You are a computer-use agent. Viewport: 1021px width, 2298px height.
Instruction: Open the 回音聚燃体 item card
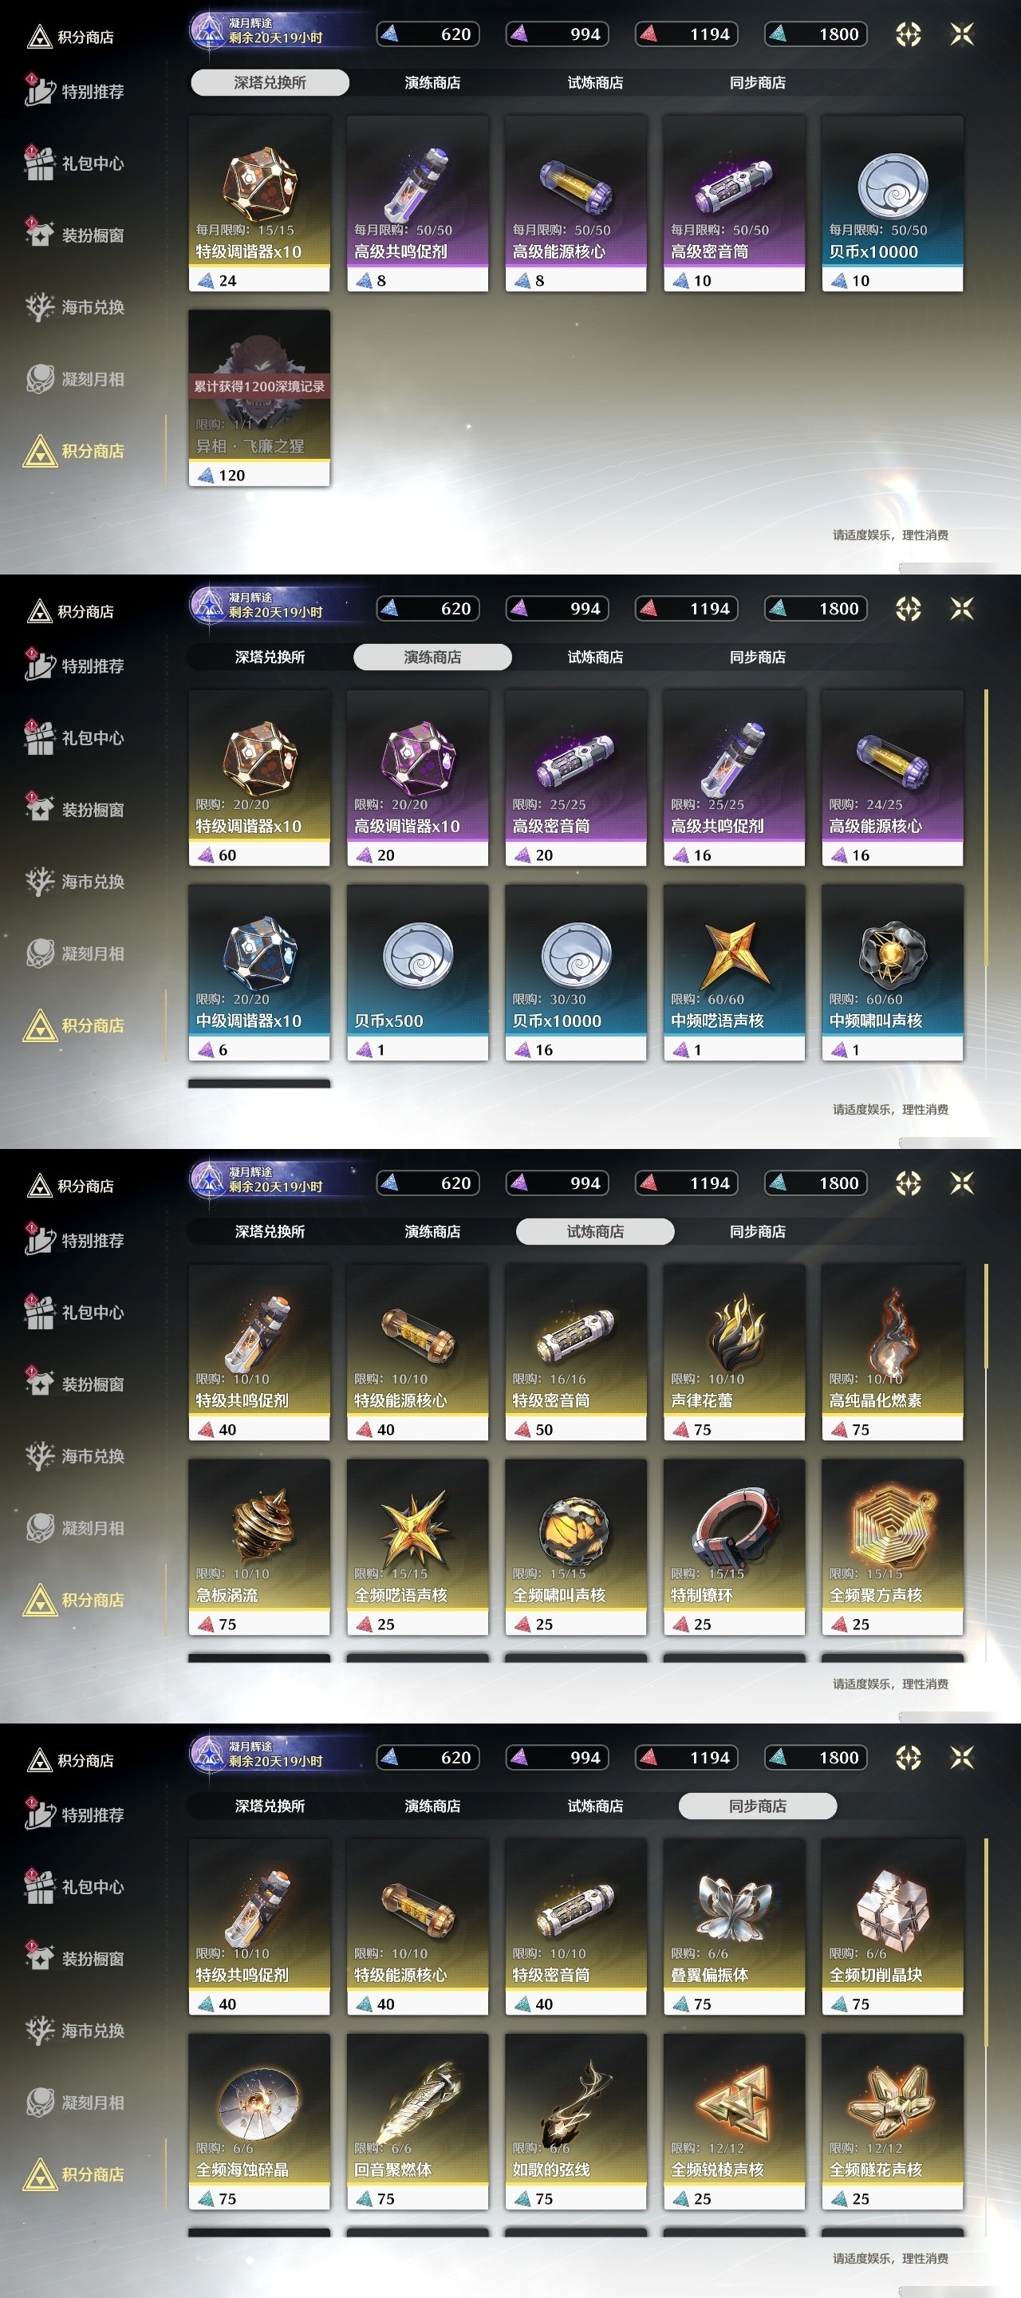pos(417,2122)
